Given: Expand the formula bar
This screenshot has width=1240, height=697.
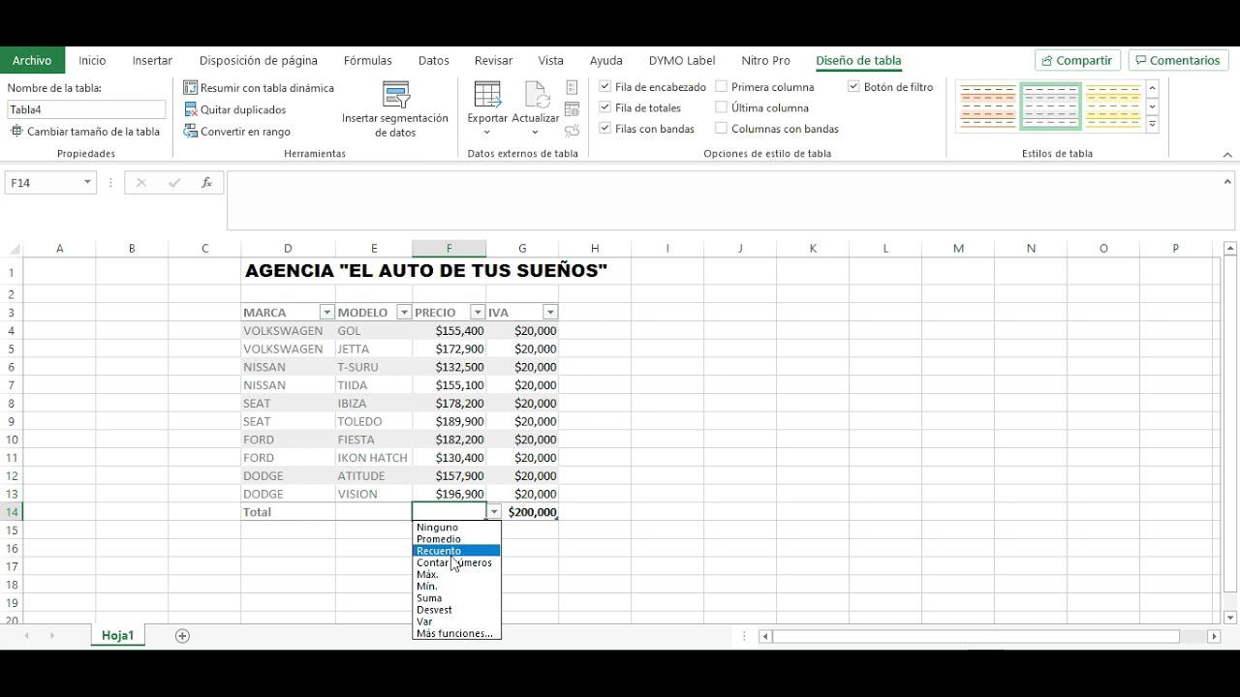Looking at the screenshot, I should coord(1227,181).
